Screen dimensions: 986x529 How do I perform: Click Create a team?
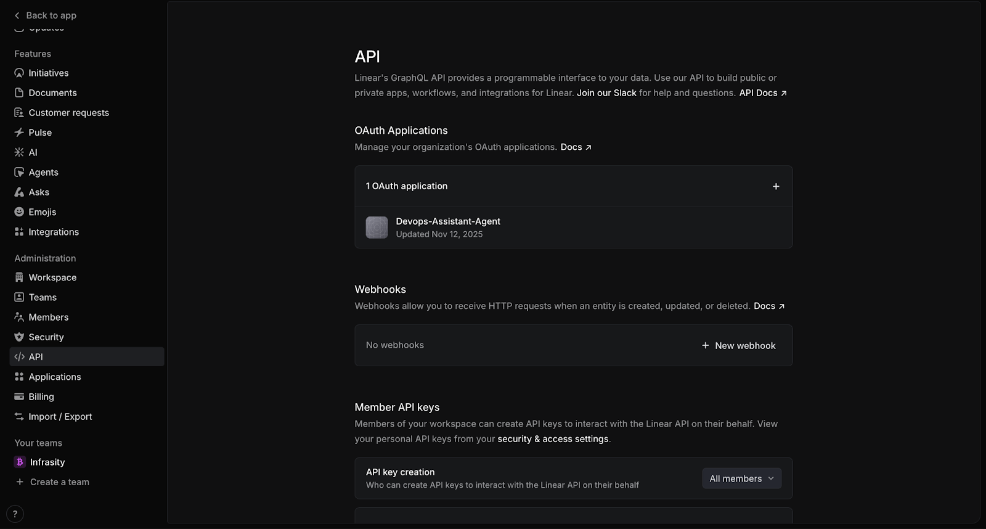click(60, 482)
